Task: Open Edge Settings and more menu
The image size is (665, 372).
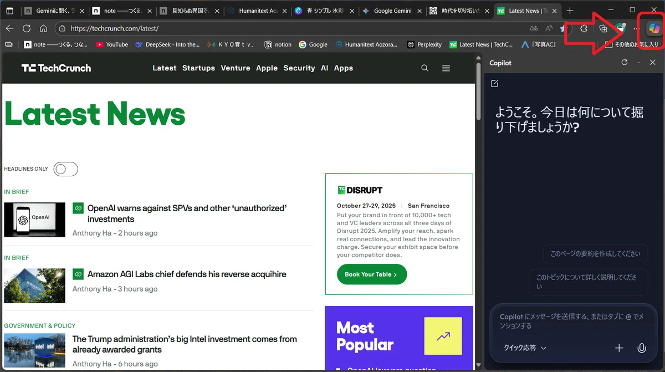Action: (636, 28)
